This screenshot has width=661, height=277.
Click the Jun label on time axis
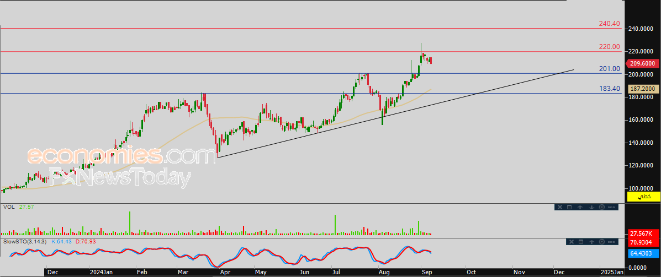point(304,273)
